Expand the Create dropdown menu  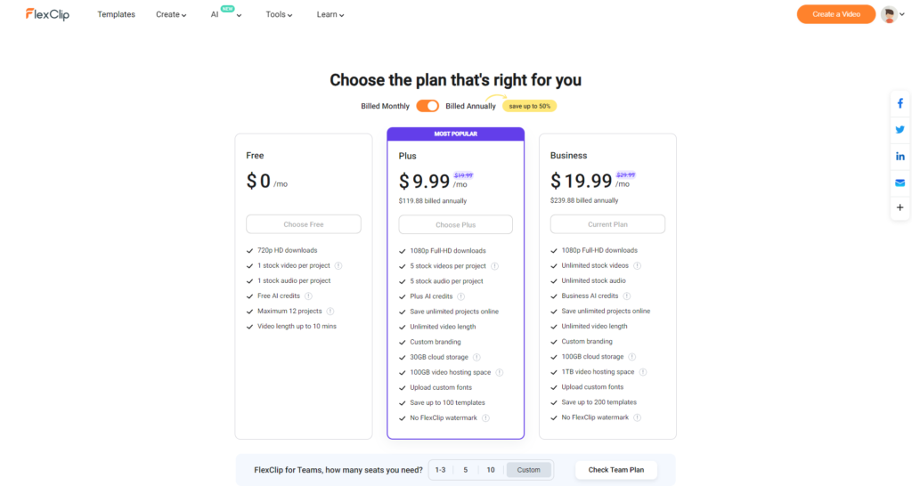(171, 15)
